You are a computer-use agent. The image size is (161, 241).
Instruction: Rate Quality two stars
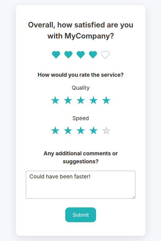pos(68,100)
